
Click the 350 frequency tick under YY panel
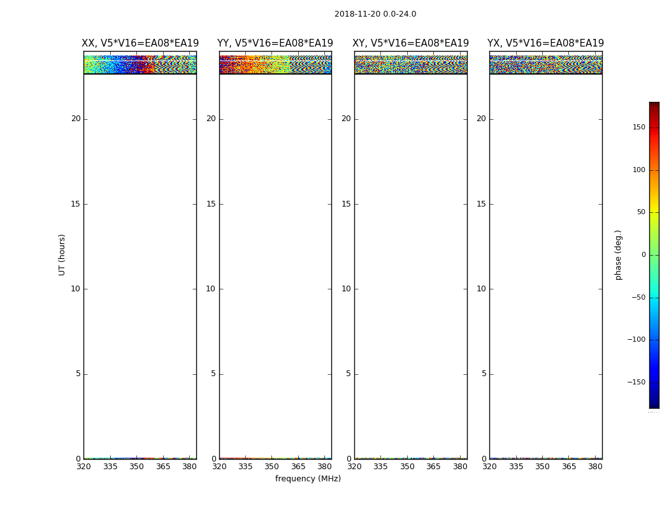pyautogui.click(x=271, y=467)
